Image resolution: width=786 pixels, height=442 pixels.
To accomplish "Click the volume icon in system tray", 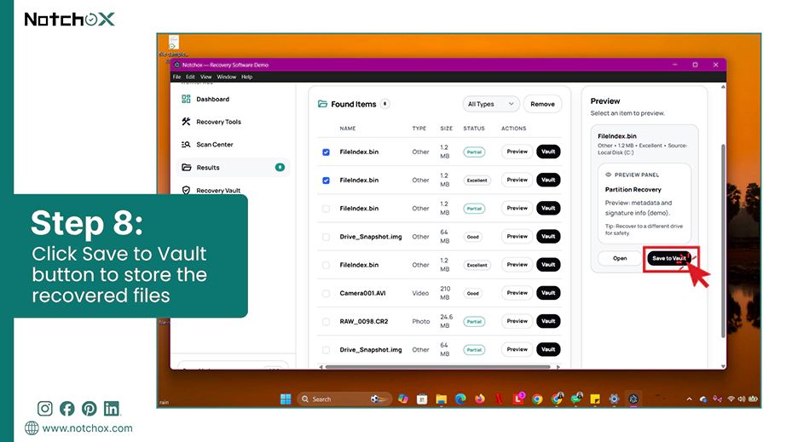I will point(742,399).
